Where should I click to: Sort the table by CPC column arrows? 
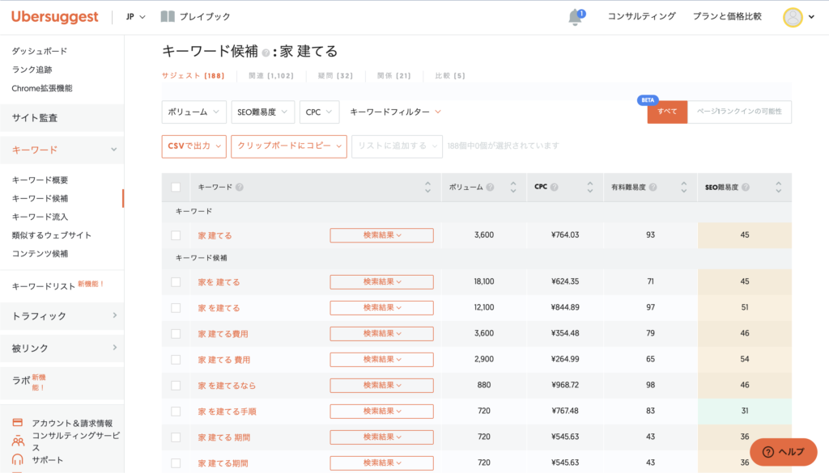pyautogui.click(x=590, y=187)
